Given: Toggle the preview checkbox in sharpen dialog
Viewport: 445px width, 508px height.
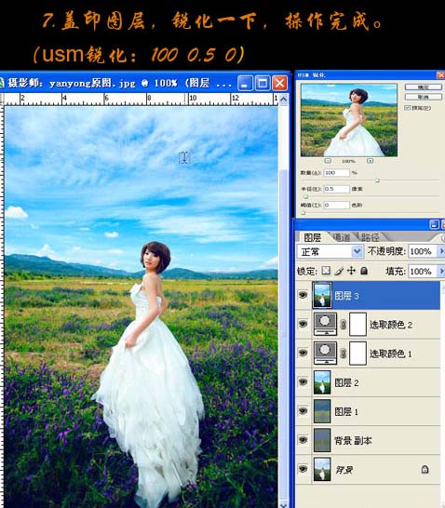Looking at the screenshot, I should click(407, 108).
